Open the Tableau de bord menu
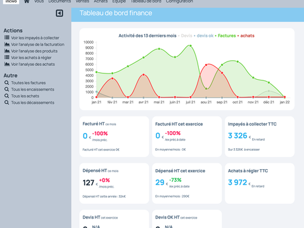The height and width of the screenshot is (228, 304). 146,1
